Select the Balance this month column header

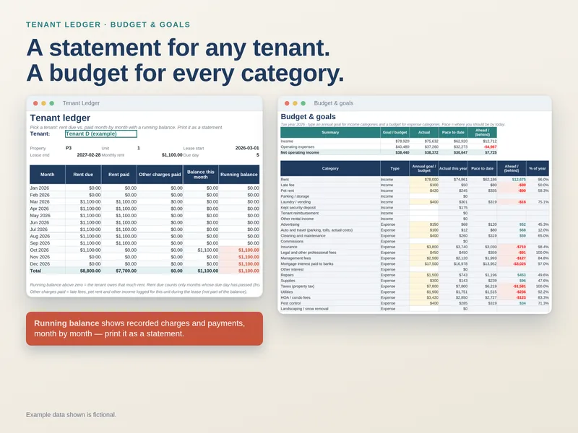[x=201, y=175]
